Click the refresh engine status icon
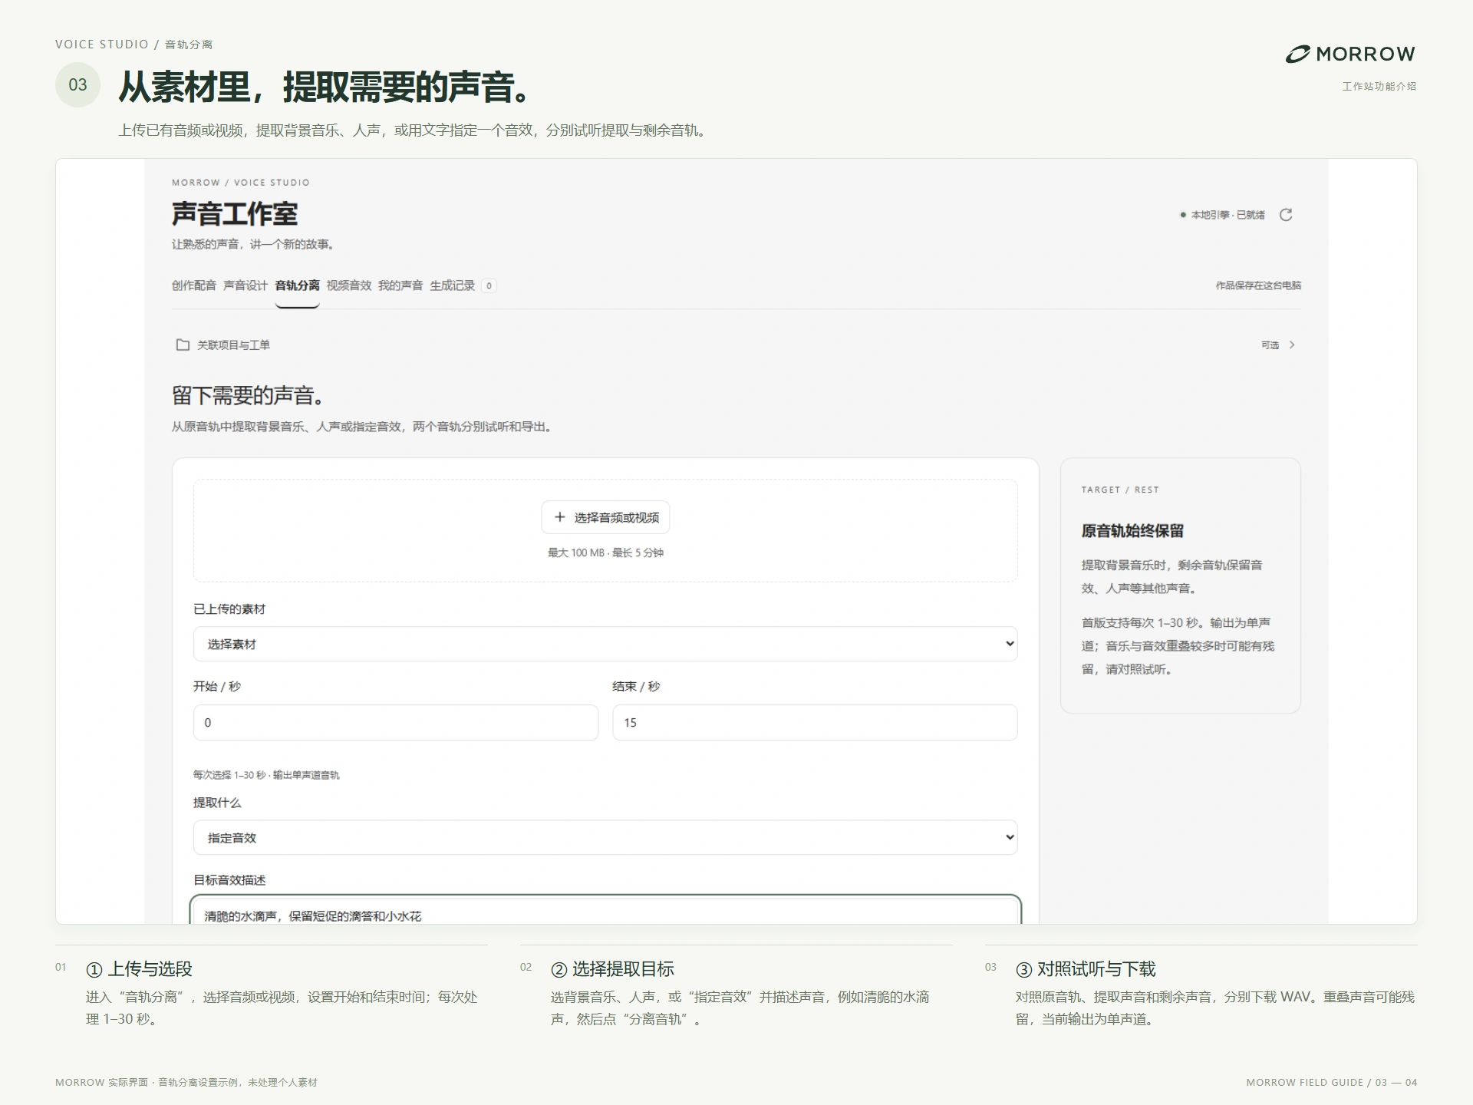1473x1105 pixels. point(1286,215)
